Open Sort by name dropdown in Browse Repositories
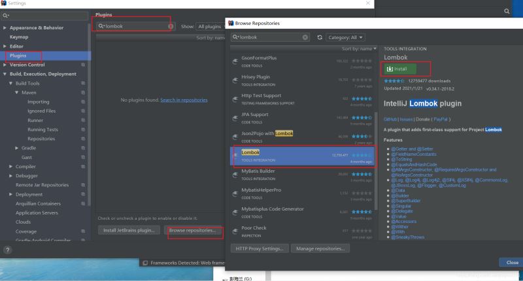 (359, 48)
